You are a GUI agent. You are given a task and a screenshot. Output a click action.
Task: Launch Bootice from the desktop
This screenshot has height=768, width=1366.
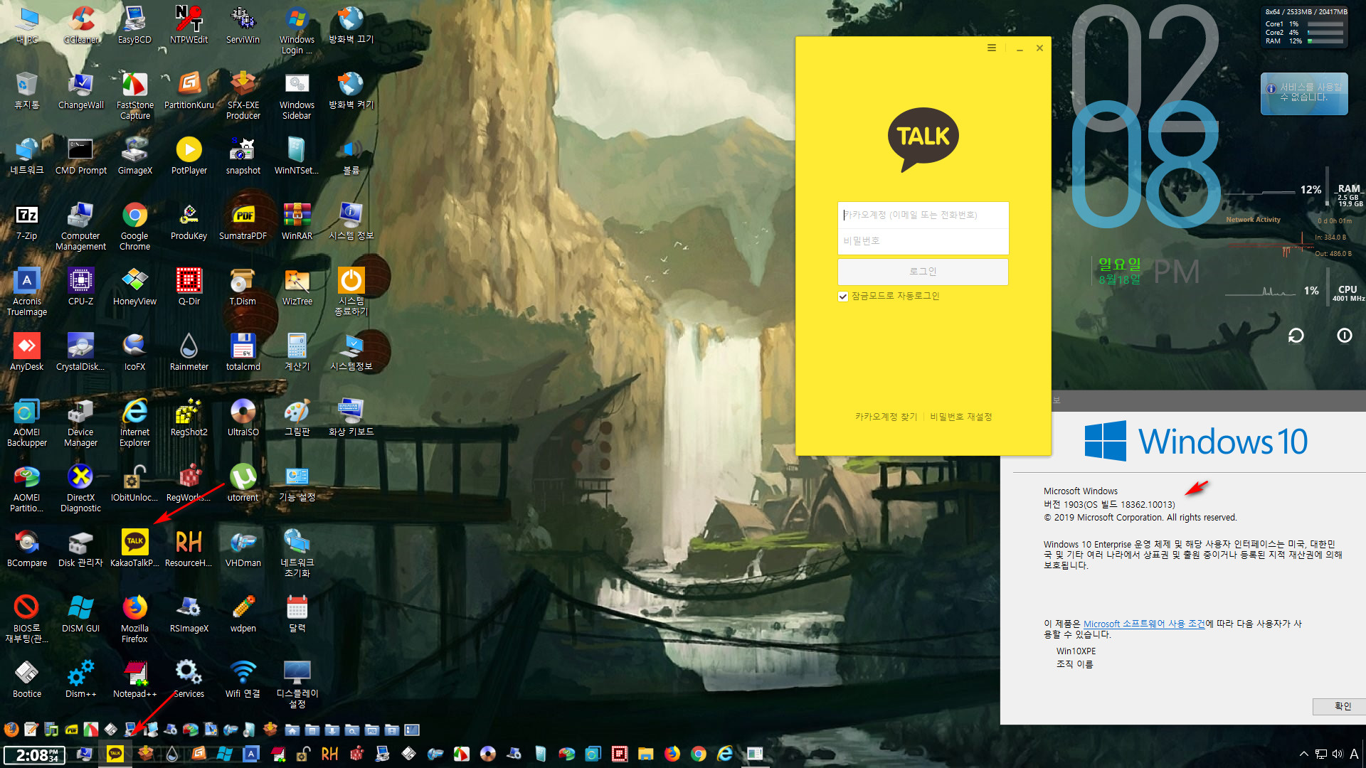click(26, 679)
